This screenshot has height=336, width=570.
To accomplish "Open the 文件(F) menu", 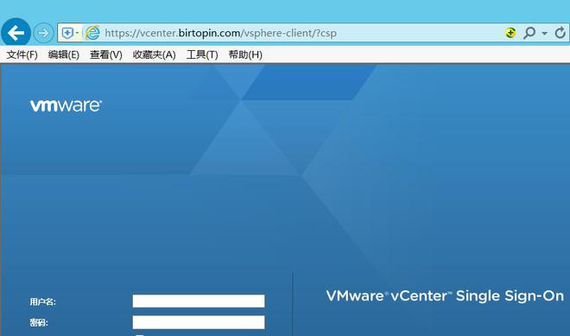I will 22,55.
